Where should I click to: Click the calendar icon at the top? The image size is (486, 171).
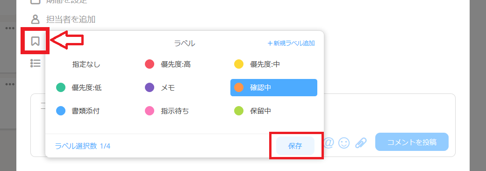tap(36, 1)
